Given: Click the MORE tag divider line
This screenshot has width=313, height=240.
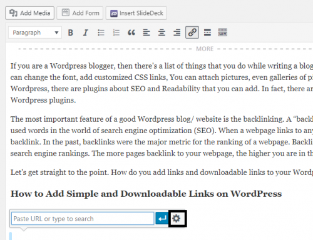Looking at the screenshot, I should click(x=165, y=49).
